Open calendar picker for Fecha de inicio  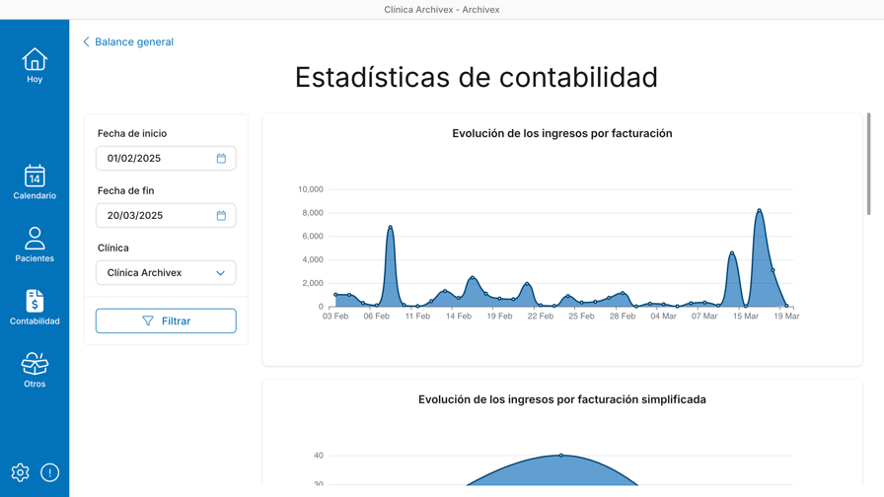click(221, 159)
